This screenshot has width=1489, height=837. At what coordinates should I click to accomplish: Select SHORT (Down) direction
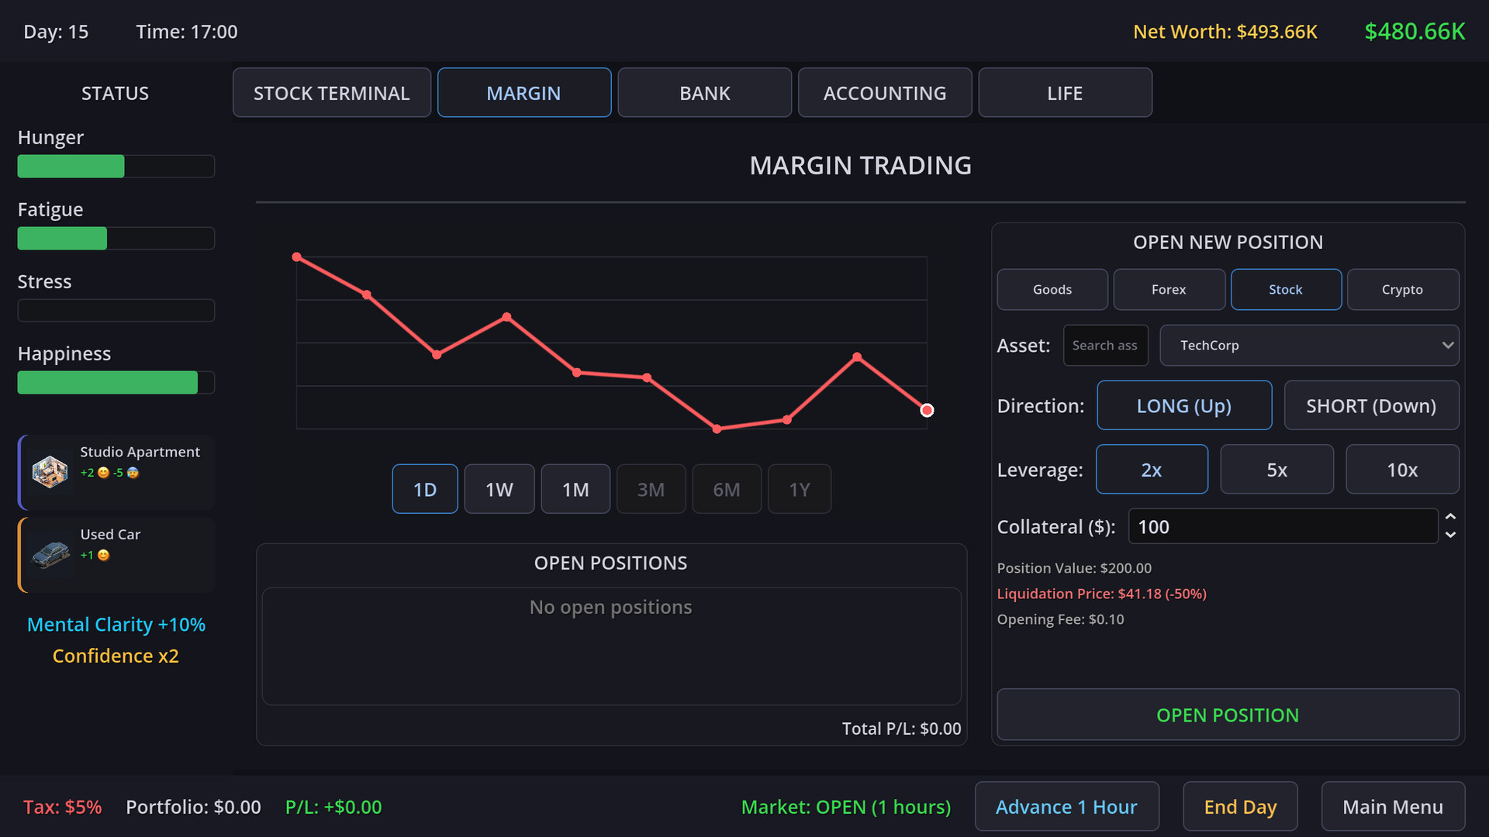pyautogui.click(x=1370, y=405)
